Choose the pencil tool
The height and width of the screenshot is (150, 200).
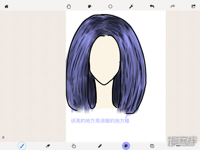click(100, 145)
